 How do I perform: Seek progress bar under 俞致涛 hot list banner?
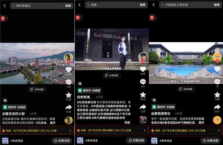coord(111,134)
